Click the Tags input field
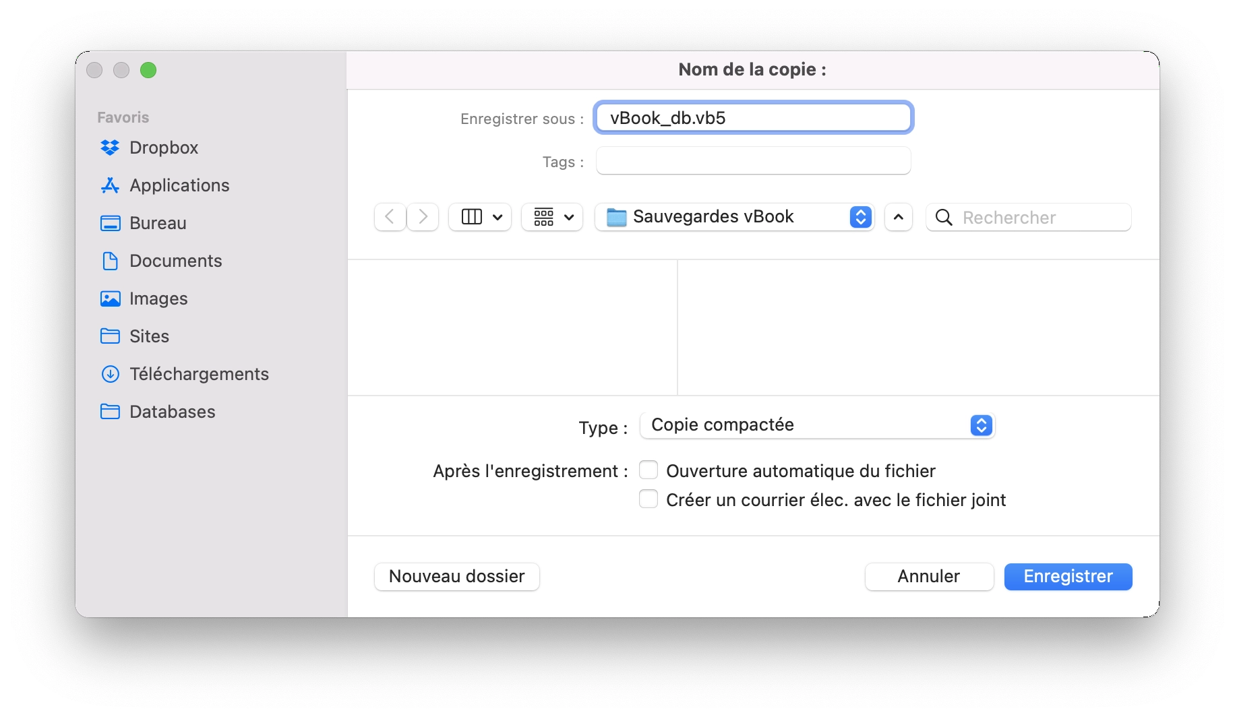Screen dimensions: 1235x717 (753, 162)
